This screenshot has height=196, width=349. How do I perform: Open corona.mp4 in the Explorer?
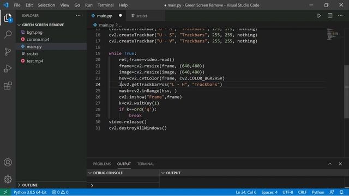coord(51,39)
